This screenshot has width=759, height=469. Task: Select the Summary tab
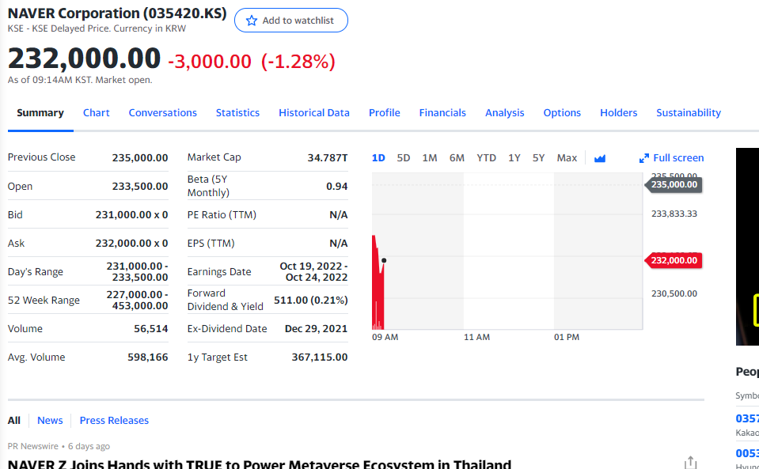click(40, 112)
